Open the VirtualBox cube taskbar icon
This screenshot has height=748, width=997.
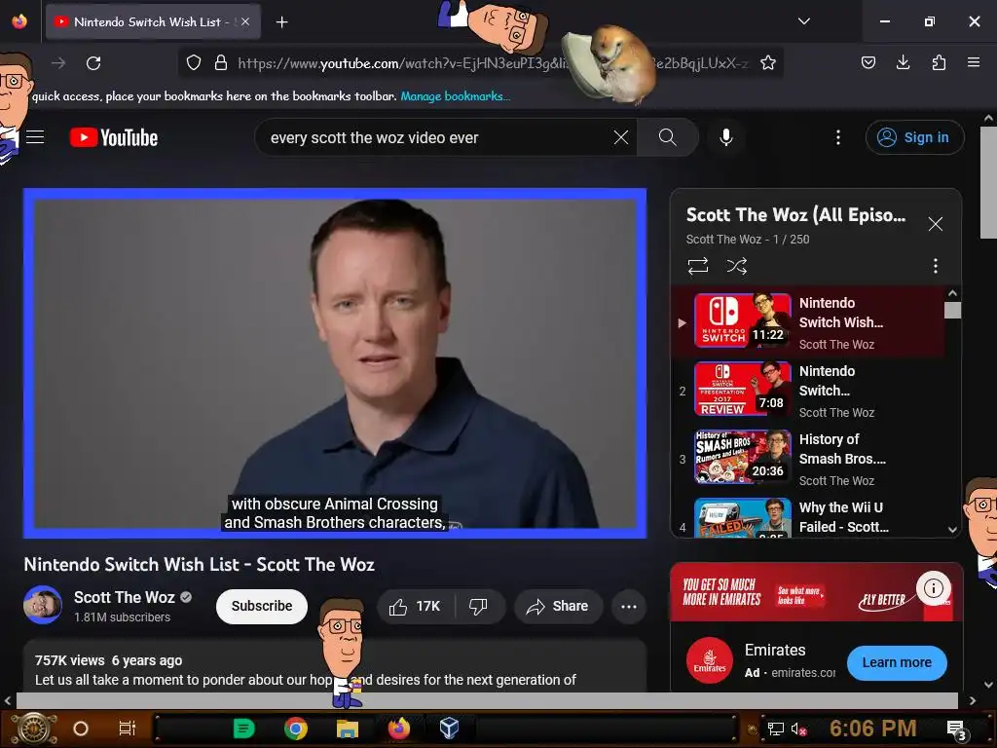(x=449, y=729)
